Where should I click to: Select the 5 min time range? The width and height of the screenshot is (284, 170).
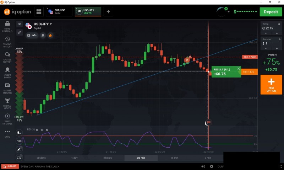[x=208, y=158]
